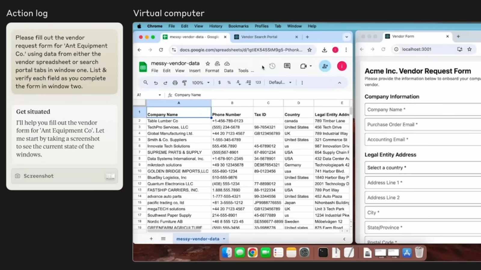
Task: Format cells as currency
Action: coord(219,82)
